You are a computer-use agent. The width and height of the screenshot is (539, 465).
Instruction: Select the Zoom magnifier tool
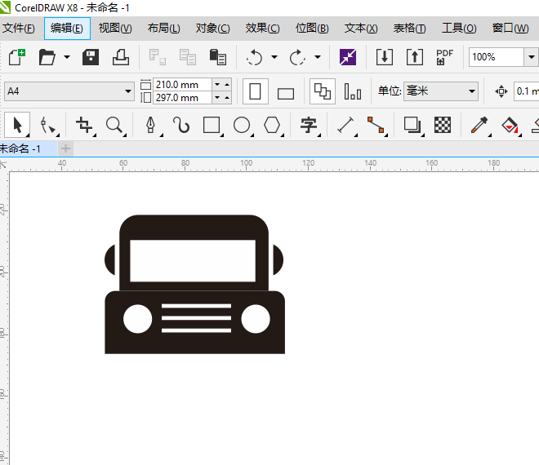click(114, 125)
